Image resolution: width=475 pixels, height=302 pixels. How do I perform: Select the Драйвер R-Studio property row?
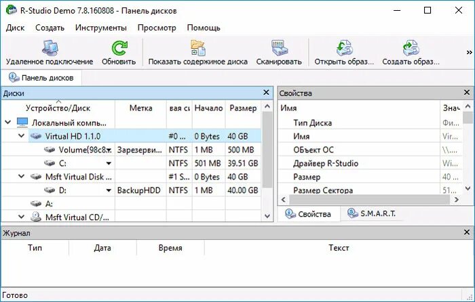(370, 163)
